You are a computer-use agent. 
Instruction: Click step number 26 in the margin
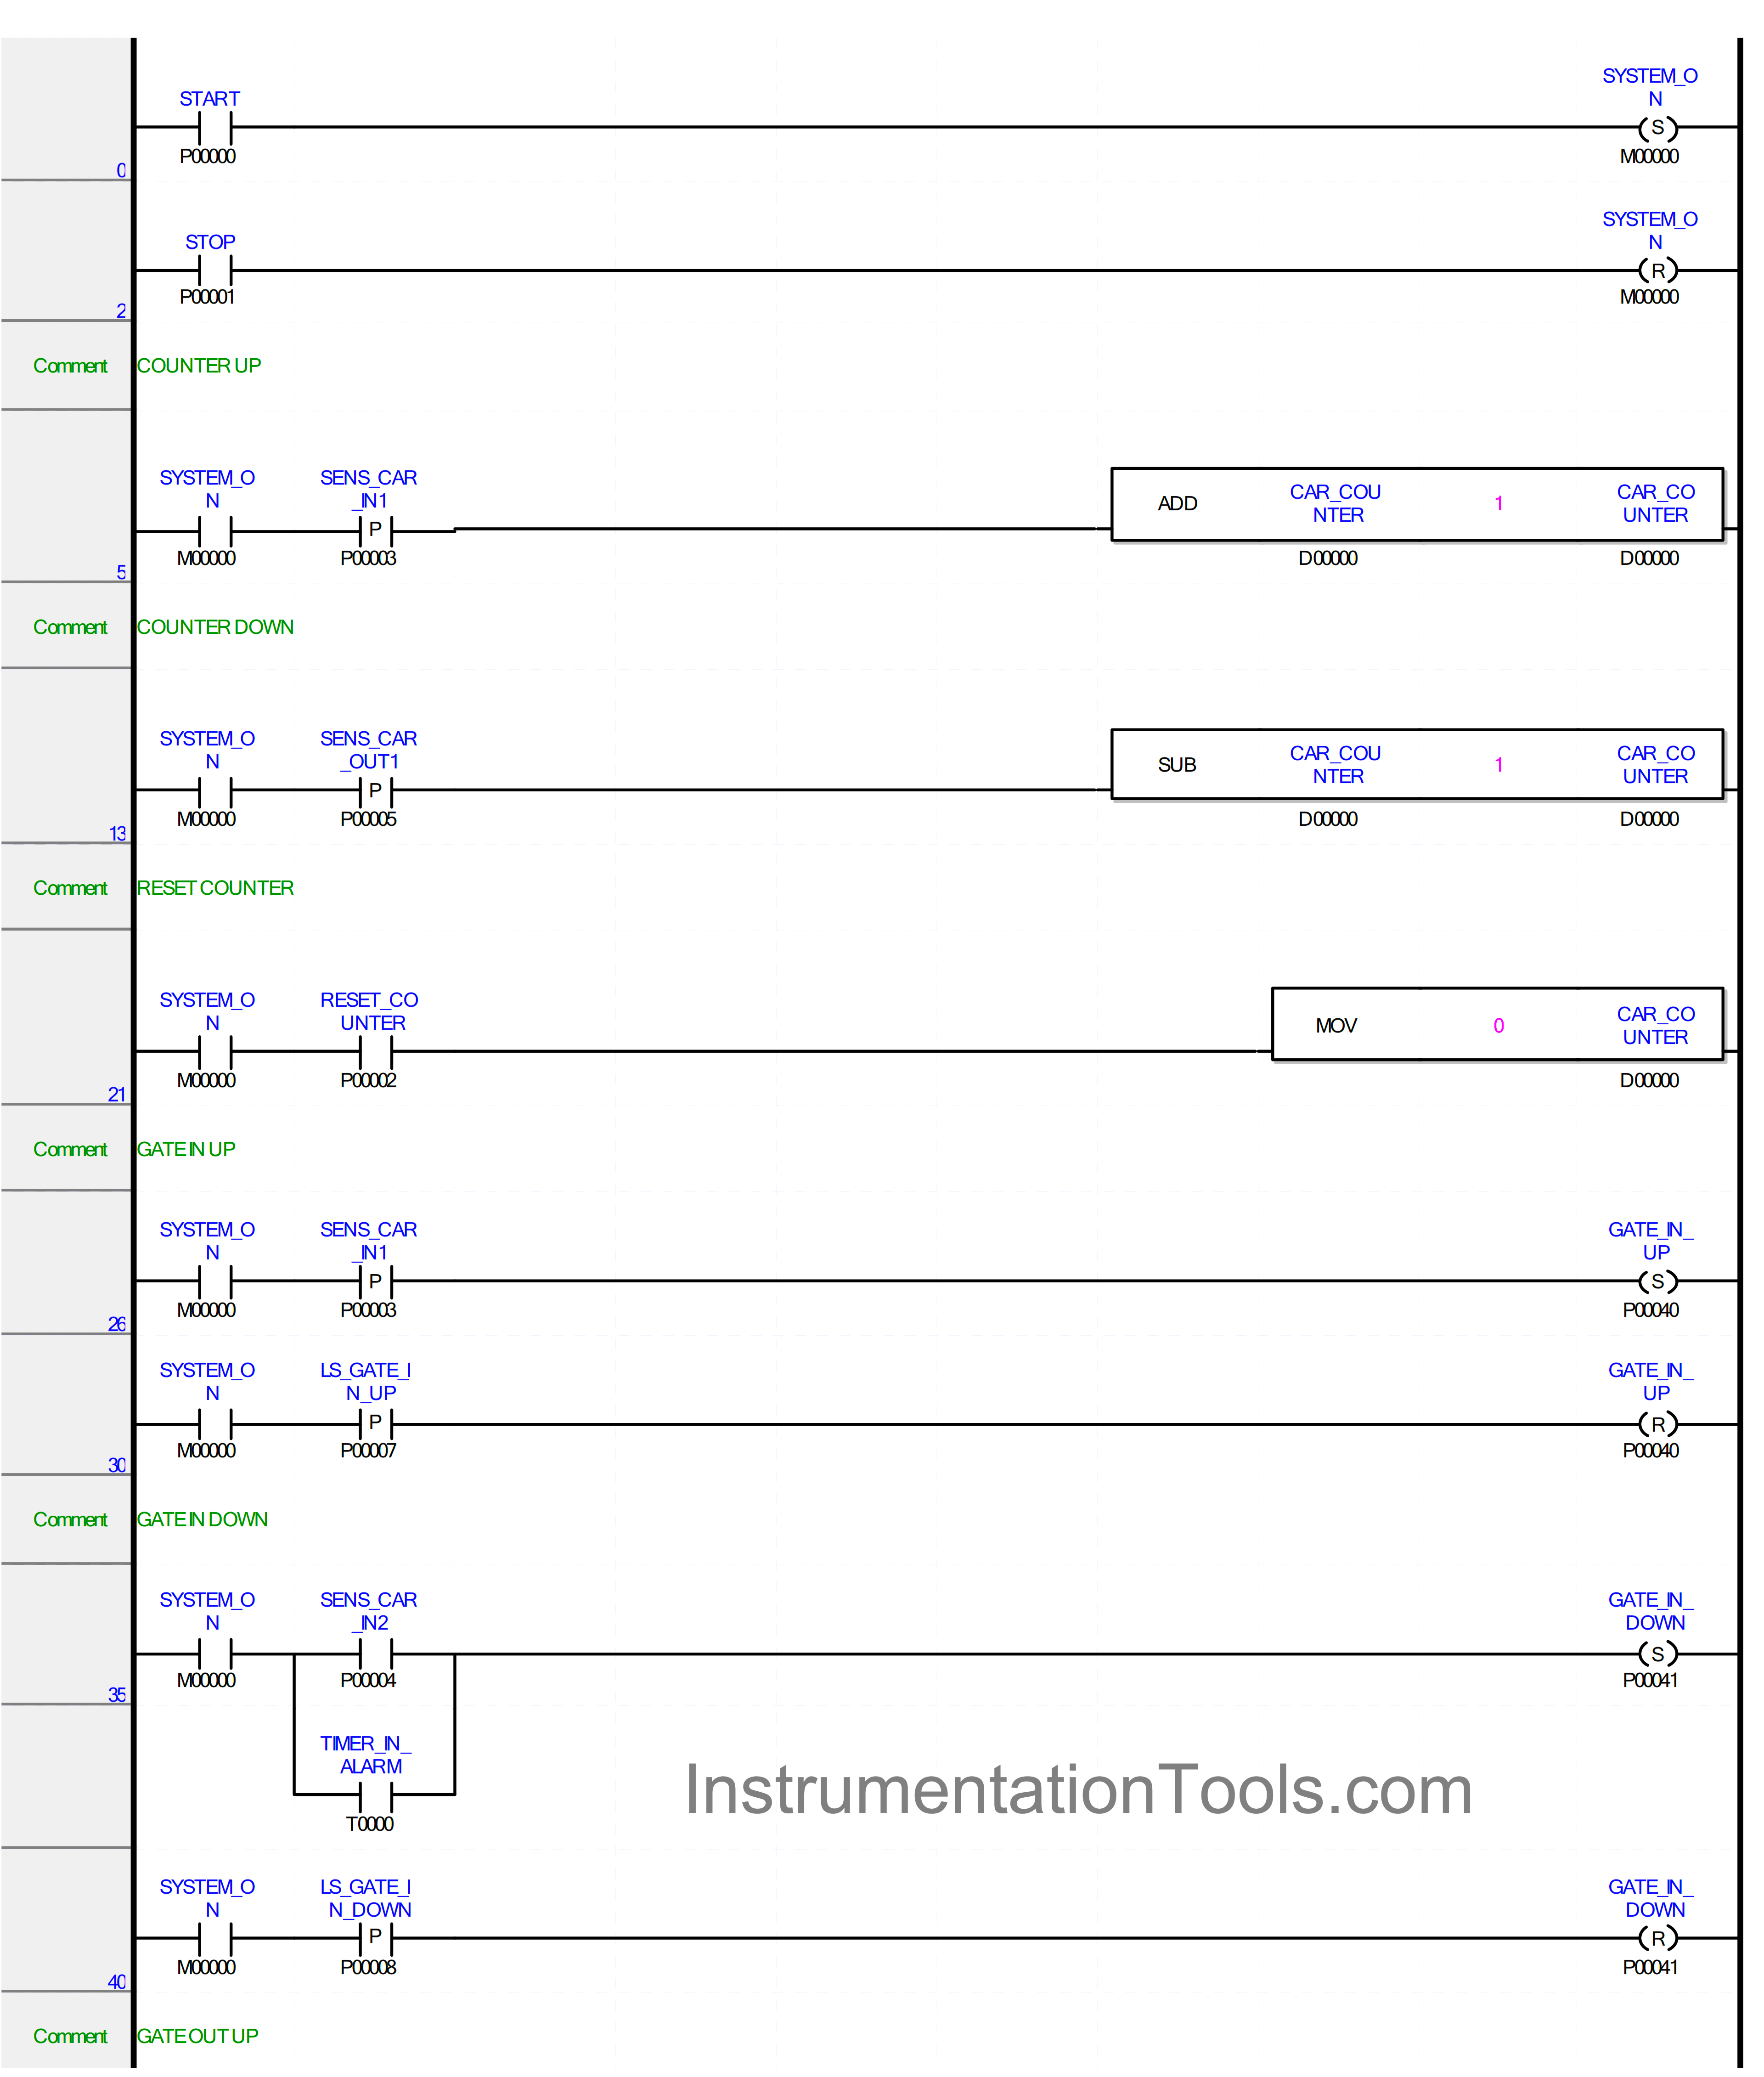click(117, 1324)
